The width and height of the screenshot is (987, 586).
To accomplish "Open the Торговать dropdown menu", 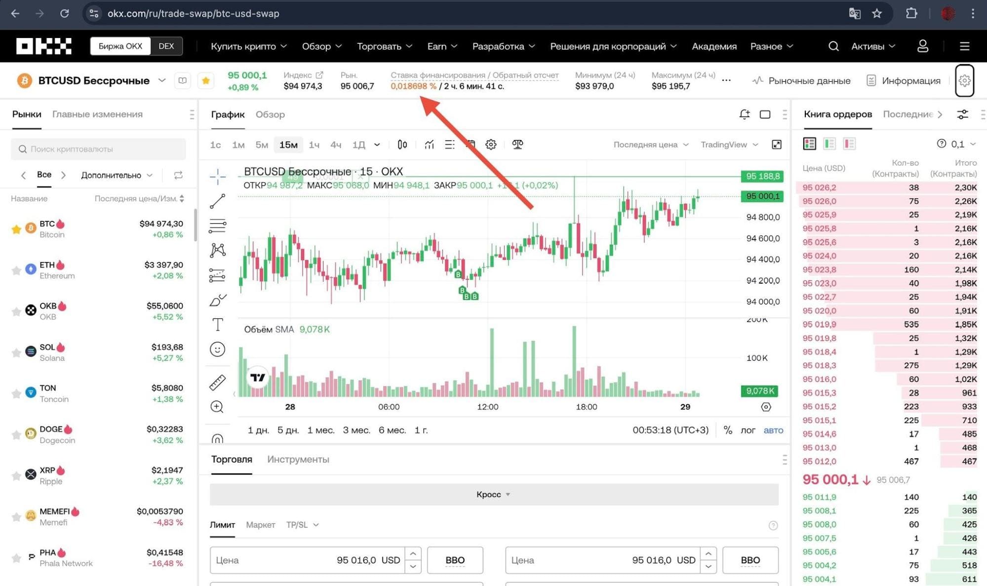I will pos(384,46).
